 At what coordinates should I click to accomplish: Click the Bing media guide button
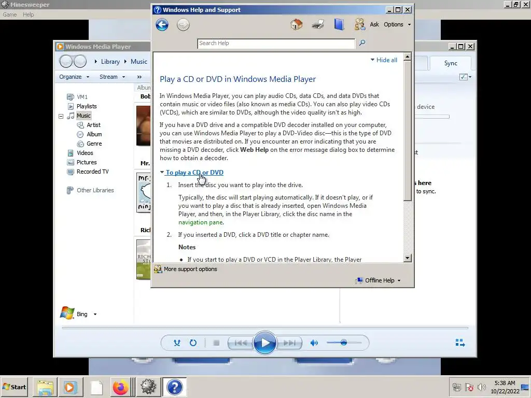(x=74, y=314)
